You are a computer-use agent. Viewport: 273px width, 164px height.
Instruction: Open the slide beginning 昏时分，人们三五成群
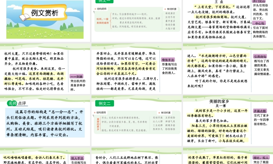click(136, 156)
